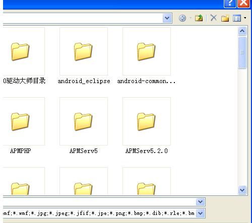Image resolution: width=252 pixels, height=223 pixels.
Task: Click the file name input field
Action: (x=99, y=202)
